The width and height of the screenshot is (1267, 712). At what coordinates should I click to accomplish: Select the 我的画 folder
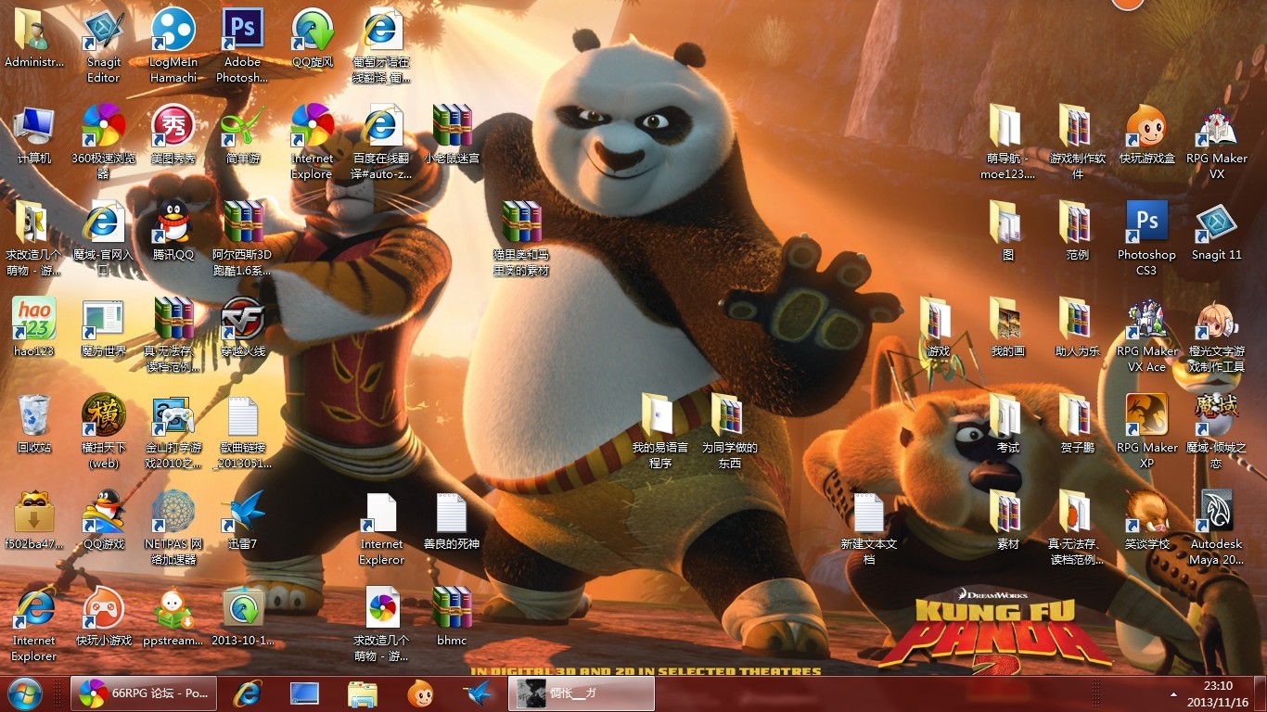[x=1008, y=328]
